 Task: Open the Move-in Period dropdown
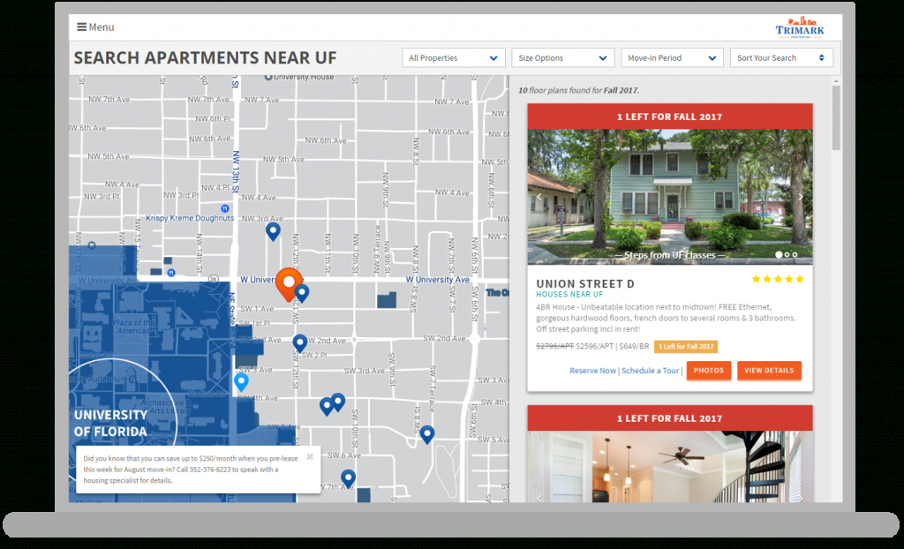pos(673,58)
